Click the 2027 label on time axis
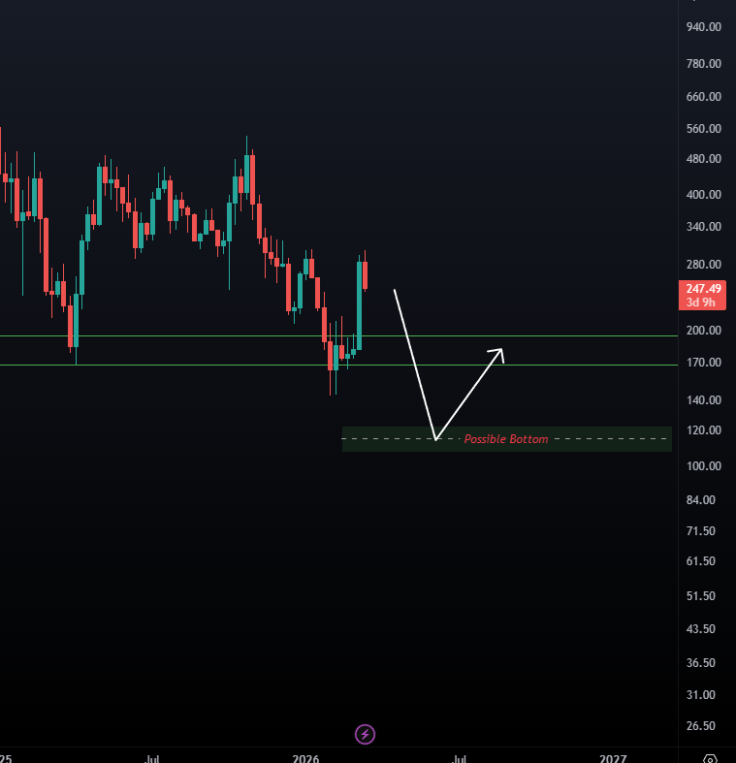The image size is (736, 763). [613, 758]
